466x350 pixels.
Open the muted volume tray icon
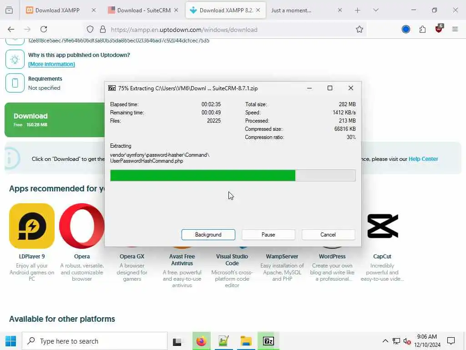point(407,341)
